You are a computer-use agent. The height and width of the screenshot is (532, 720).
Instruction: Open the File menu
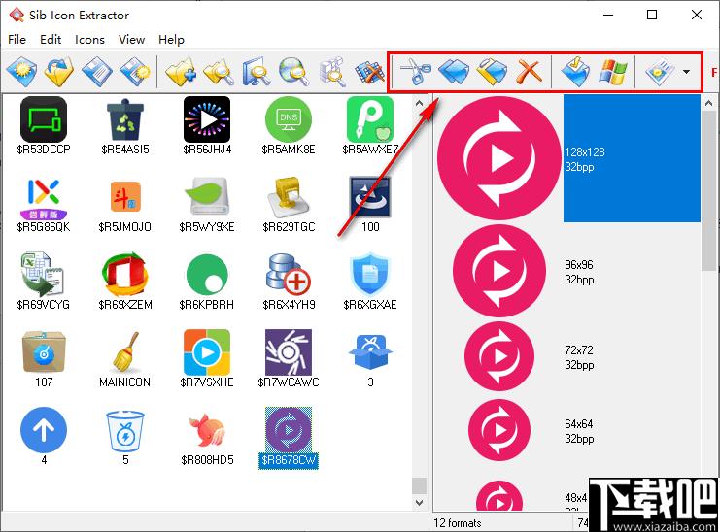pyautogui.click(x=17, y=40)
